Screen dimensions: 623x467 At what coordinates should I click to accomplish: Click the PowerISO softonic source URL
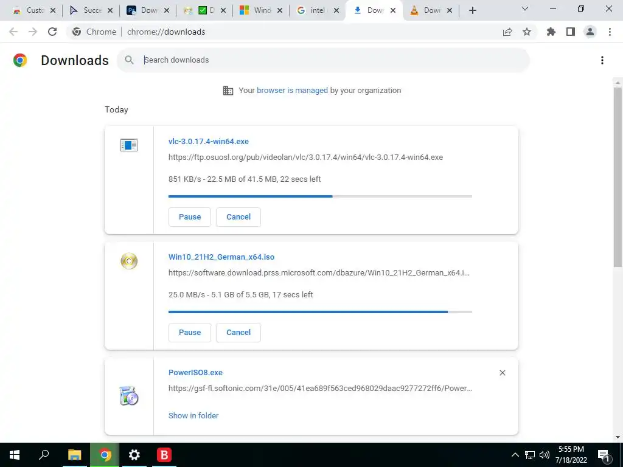pyautogui.click(x=320, y=389)
